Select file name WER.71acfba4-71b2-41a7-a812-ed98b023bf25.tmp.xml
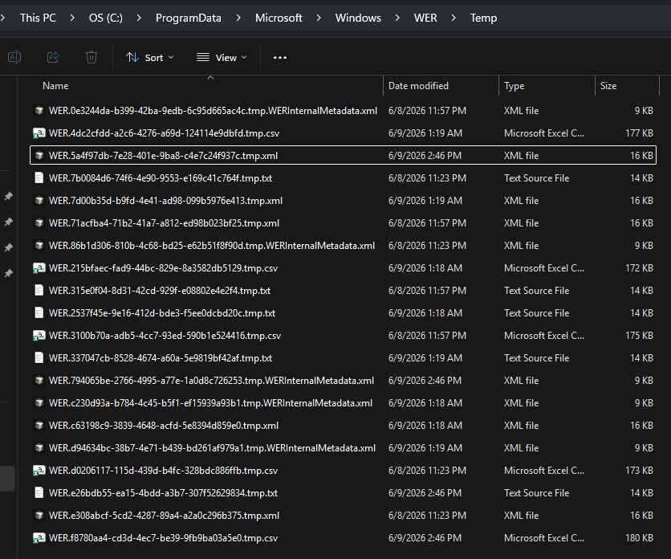671x559 pixels. coord(164,222)
